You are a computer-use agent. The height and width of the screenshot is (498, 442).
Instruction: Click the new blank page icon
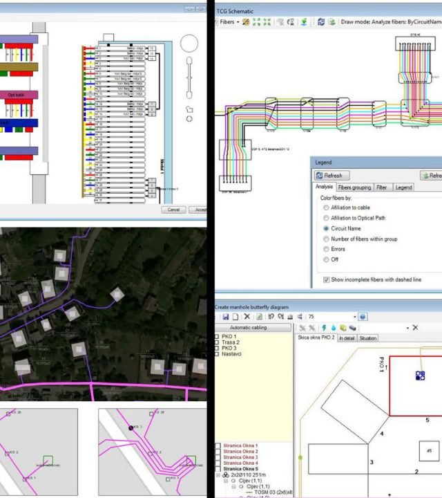(236, 317)
